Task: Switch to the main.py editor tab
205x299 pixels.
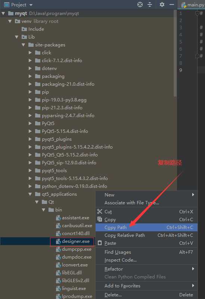Action: (192, 5)
